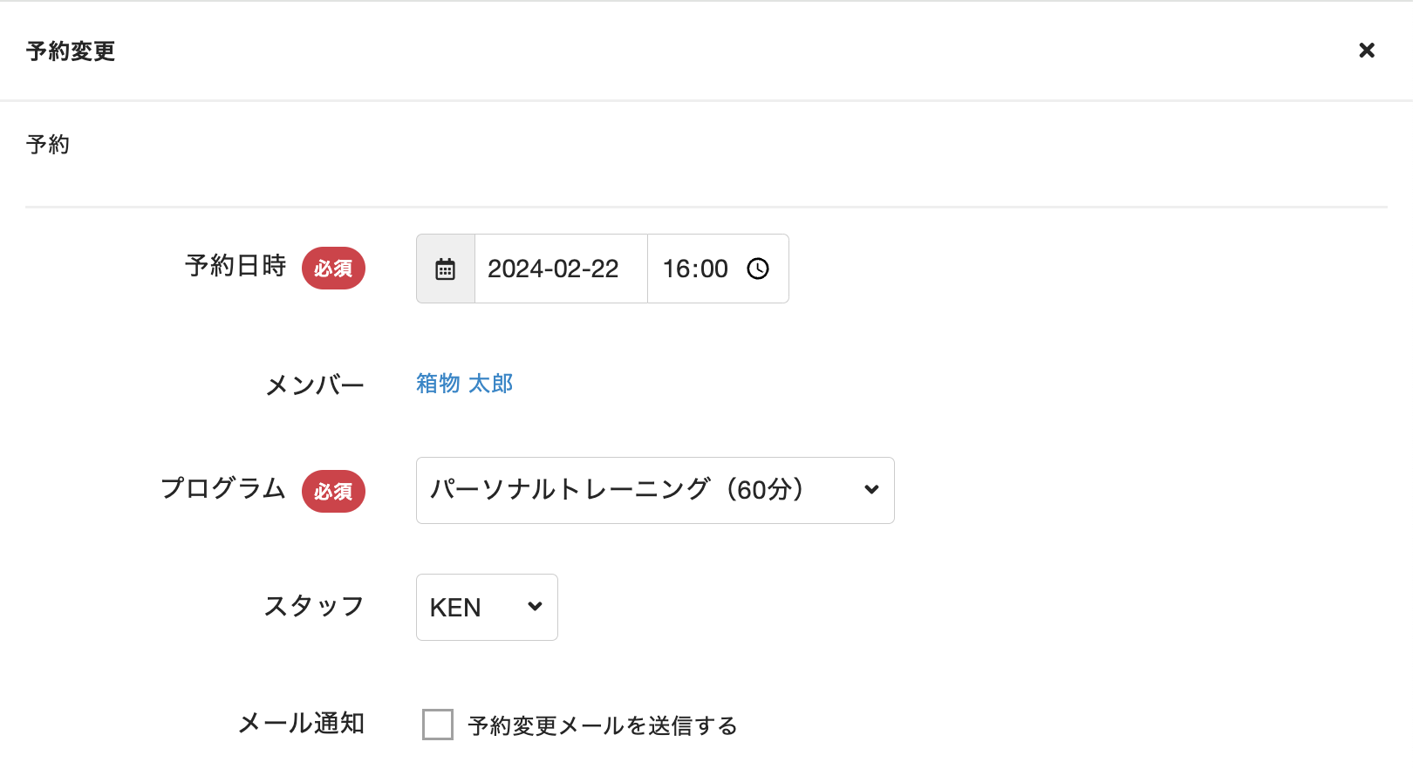Click the スタッフ field label
This screenshot has width=1413, height=769.
[314, 606]
